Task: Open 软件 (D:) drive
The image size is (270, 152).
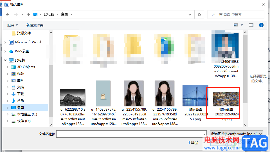Action: coord(24,121)
